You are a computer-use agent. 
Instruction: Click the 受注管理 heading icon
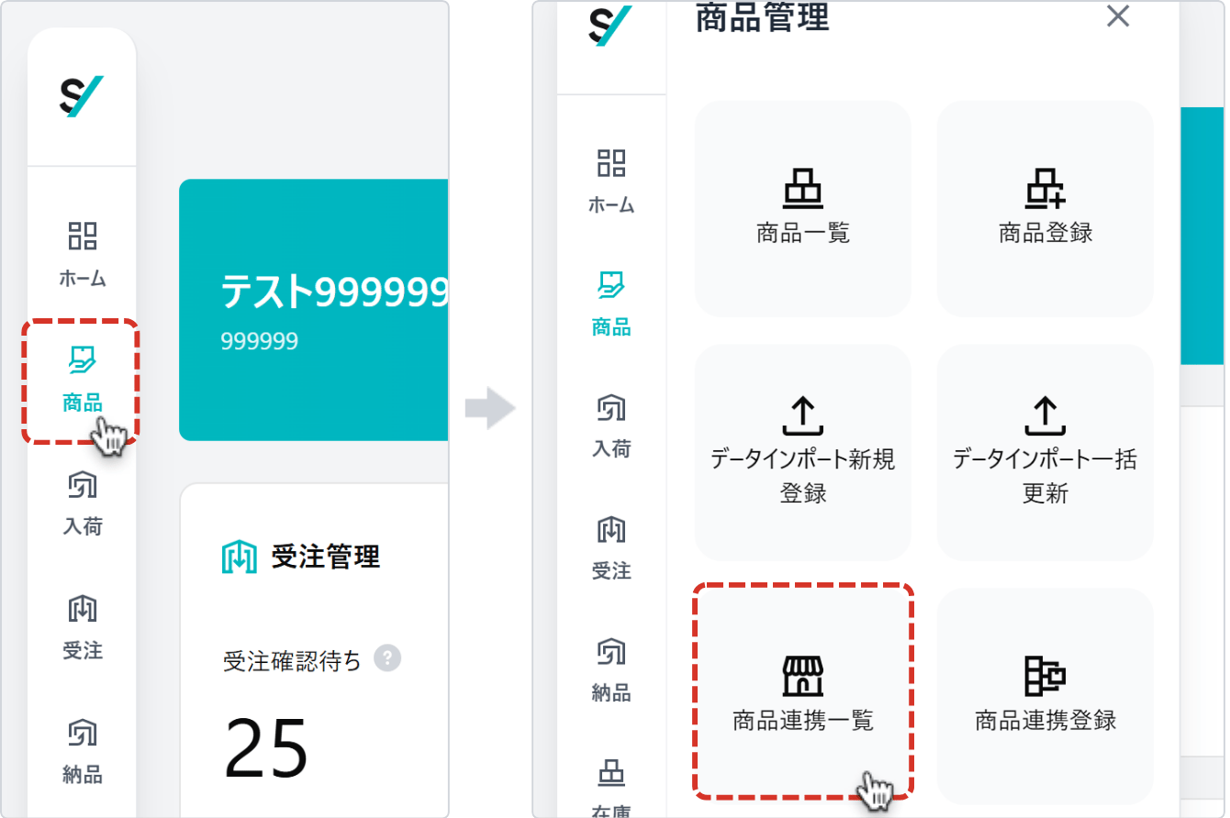coord(239,556)
